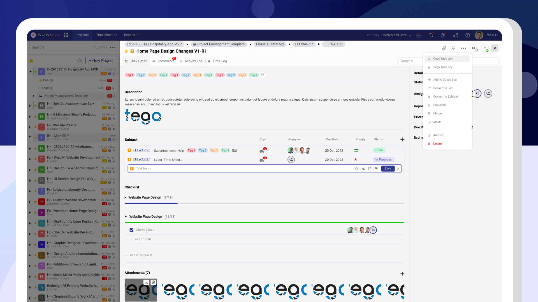
Task: Click the New Project button
Action: point(101,61)
